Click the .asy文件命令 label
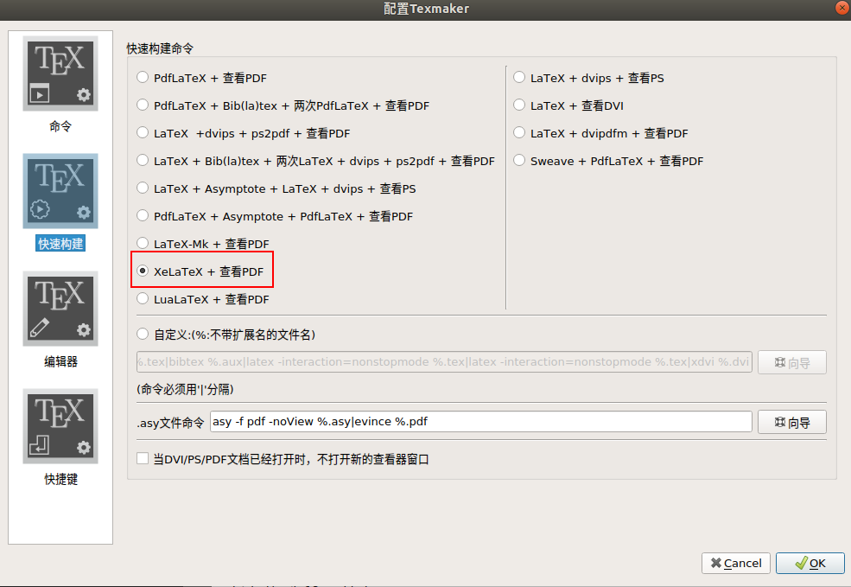Image resolution: width=851 pixels, height=587 pixels. click(170, 423)
